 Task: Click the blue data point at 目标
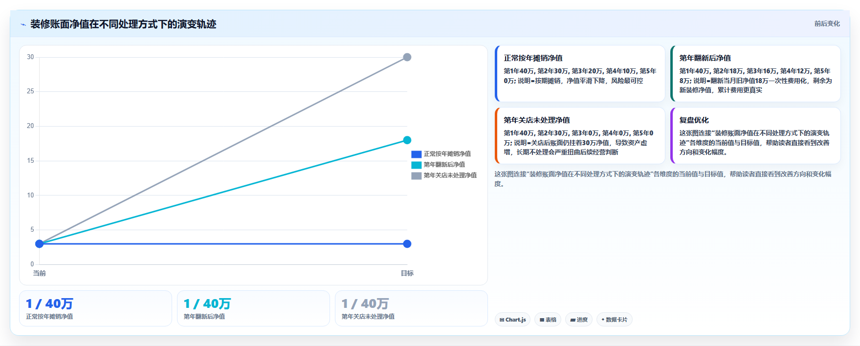click(x=407, y=244)
